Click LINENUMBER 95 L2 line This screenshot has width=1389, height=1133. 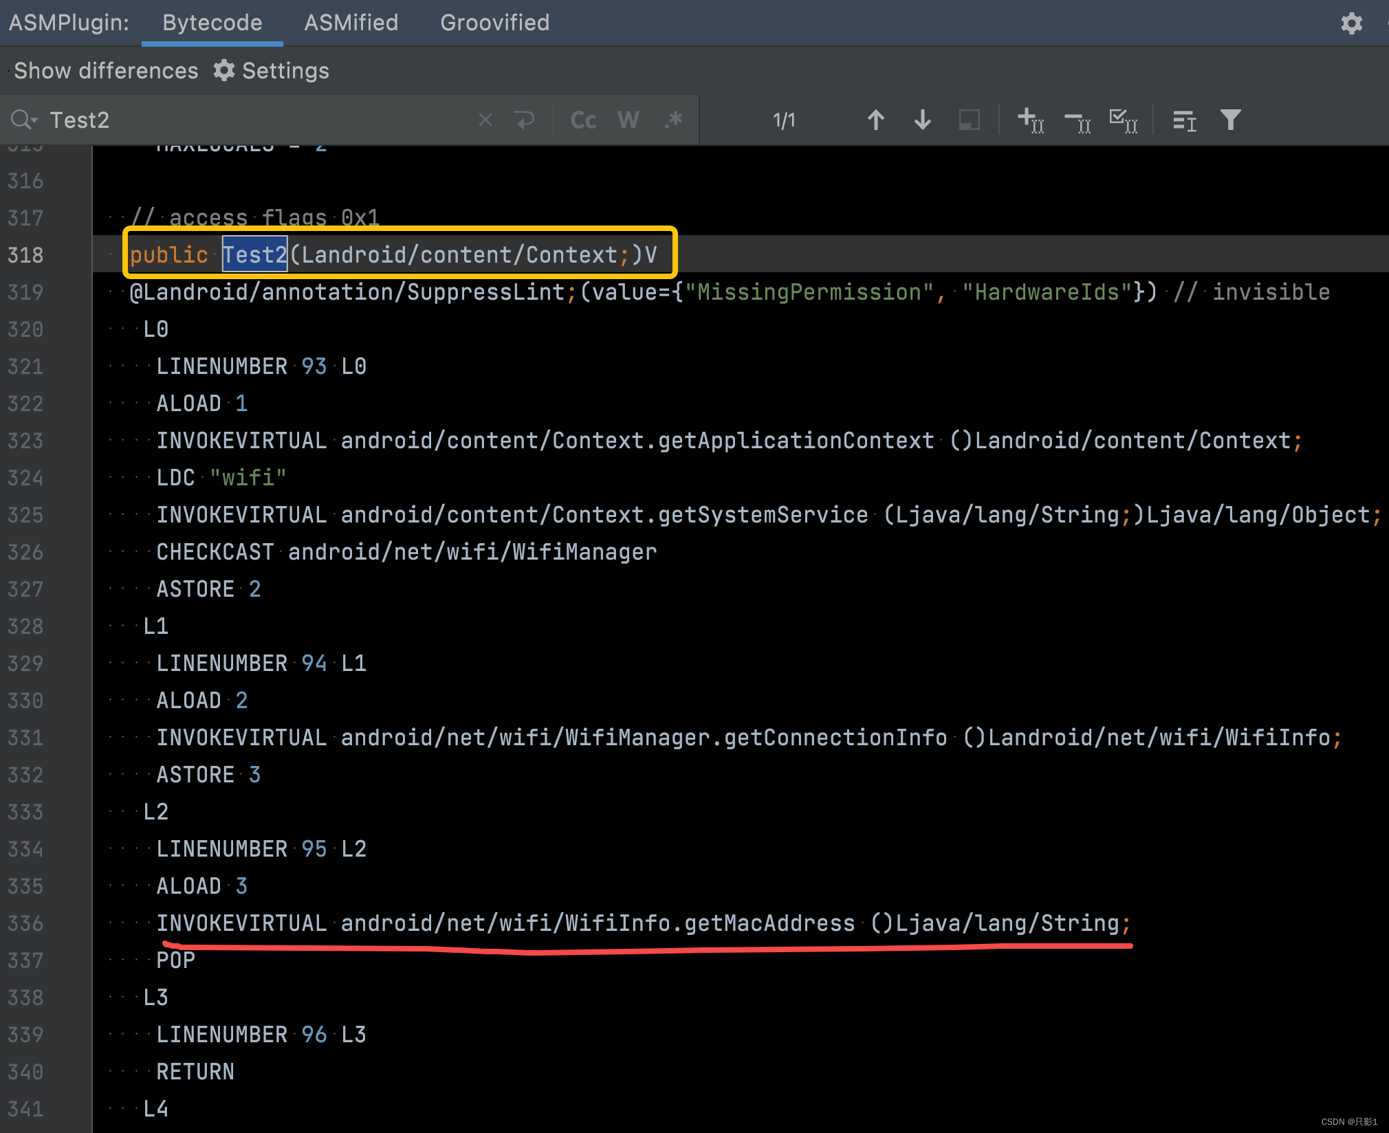[x=261, y=848]
